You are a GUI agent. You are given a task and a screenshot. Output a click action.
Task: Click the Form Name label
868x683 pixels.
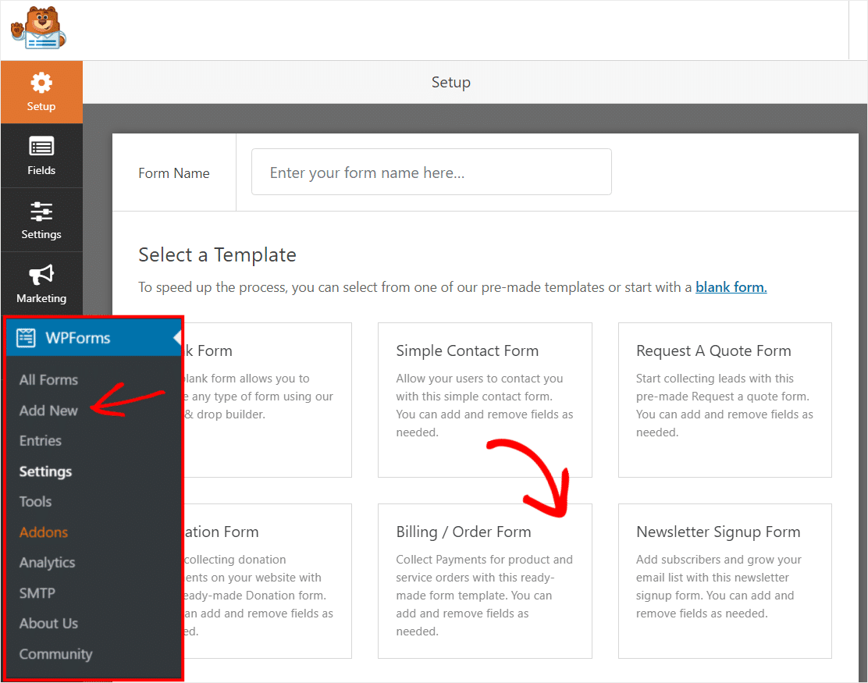(174, 173)
